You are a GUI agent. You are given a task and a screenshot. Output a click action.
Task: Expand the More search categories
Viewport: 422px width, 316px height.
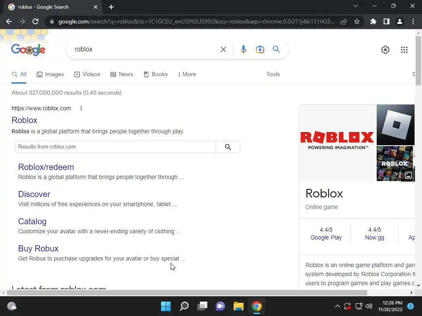(x=187, y=74)
